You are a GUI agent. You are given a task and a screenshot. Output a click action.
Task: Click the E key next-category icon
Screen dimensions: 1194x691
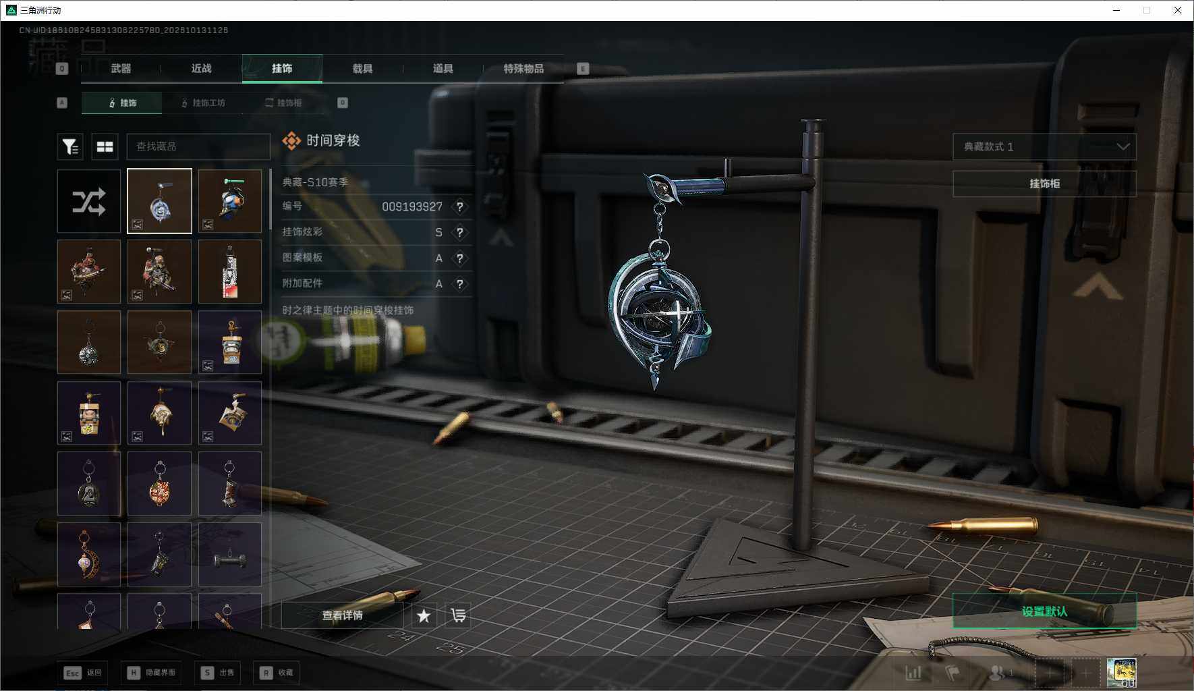click(x=583, y=68)
